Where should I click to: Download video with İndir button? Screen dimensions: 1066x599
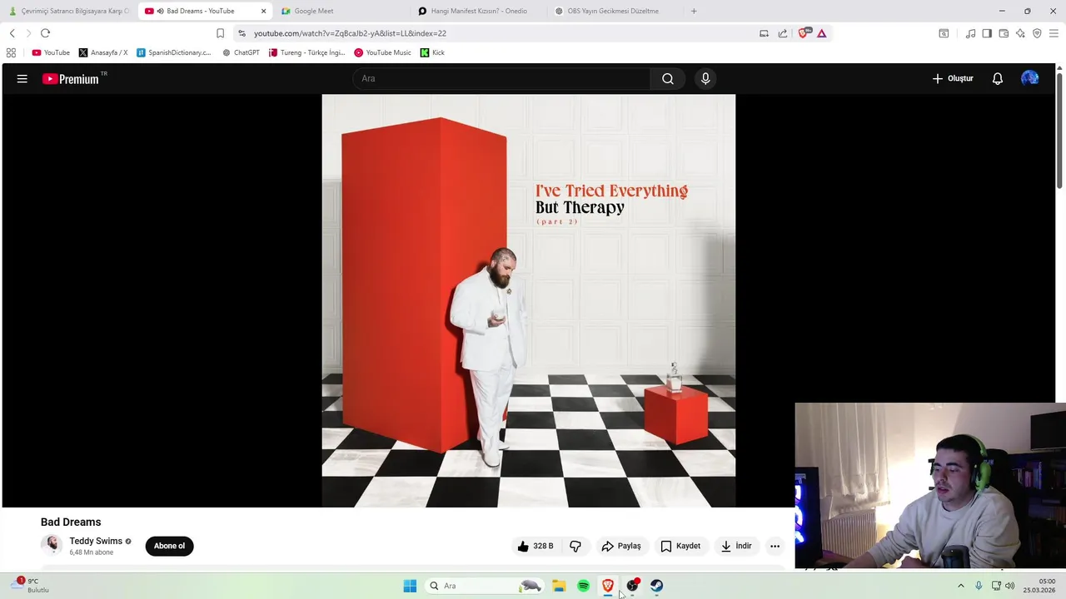736,546
